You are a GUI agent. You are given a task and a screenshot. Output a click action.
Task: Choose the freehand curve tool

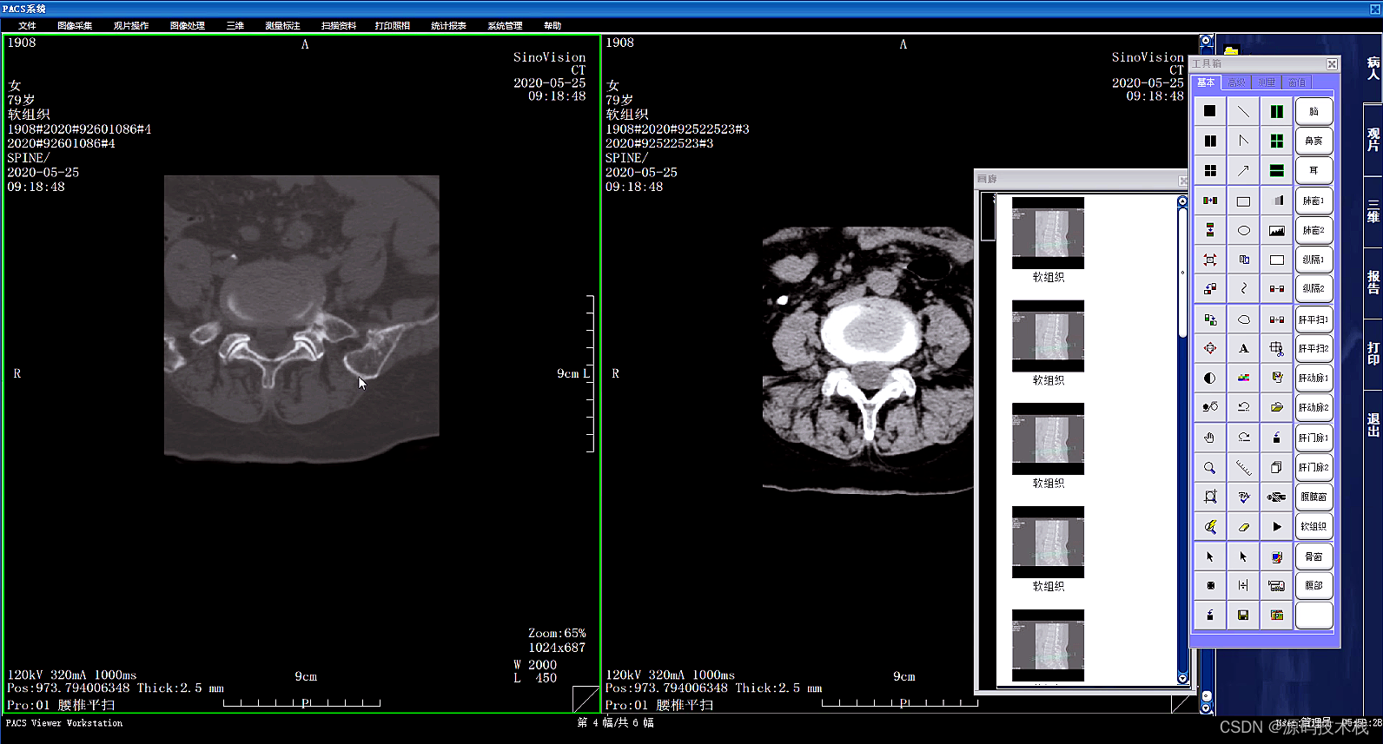pos(1243,288)
